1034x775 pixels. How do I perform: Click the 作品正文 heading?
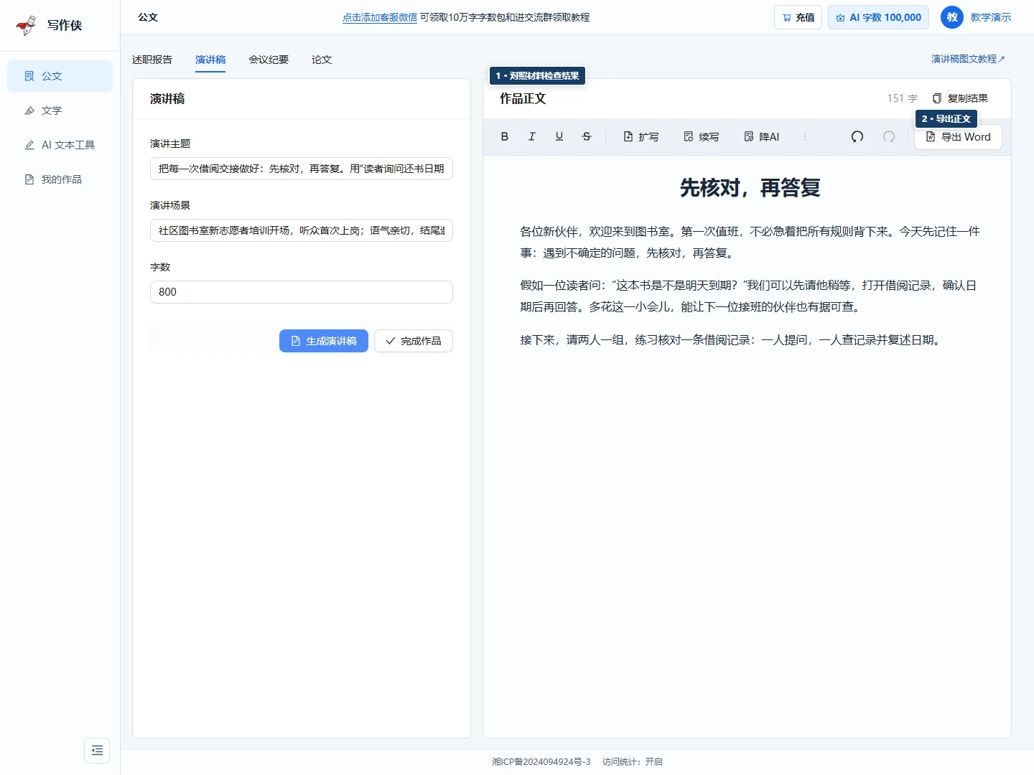[x=523, y=98]
